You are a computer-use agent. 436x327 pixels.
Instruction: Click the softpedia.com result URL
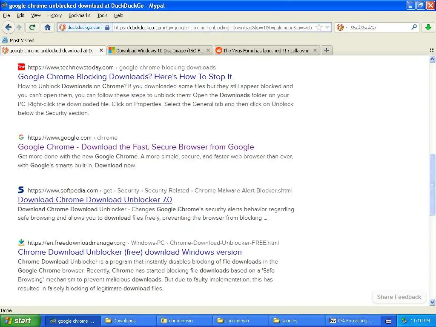coord(160,190)
